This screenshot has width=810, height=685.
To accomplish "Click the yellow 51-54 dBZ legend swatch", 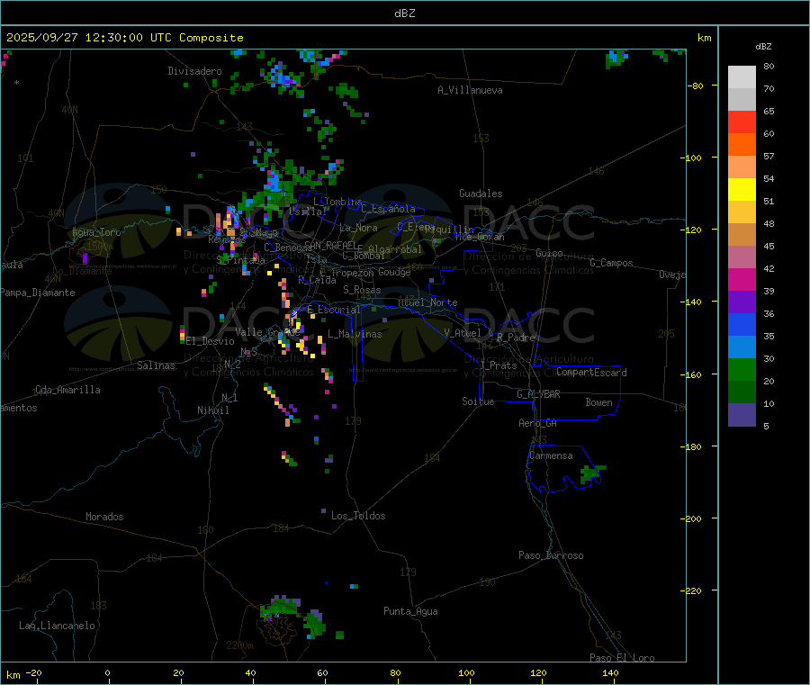I will tap(742, 190).
